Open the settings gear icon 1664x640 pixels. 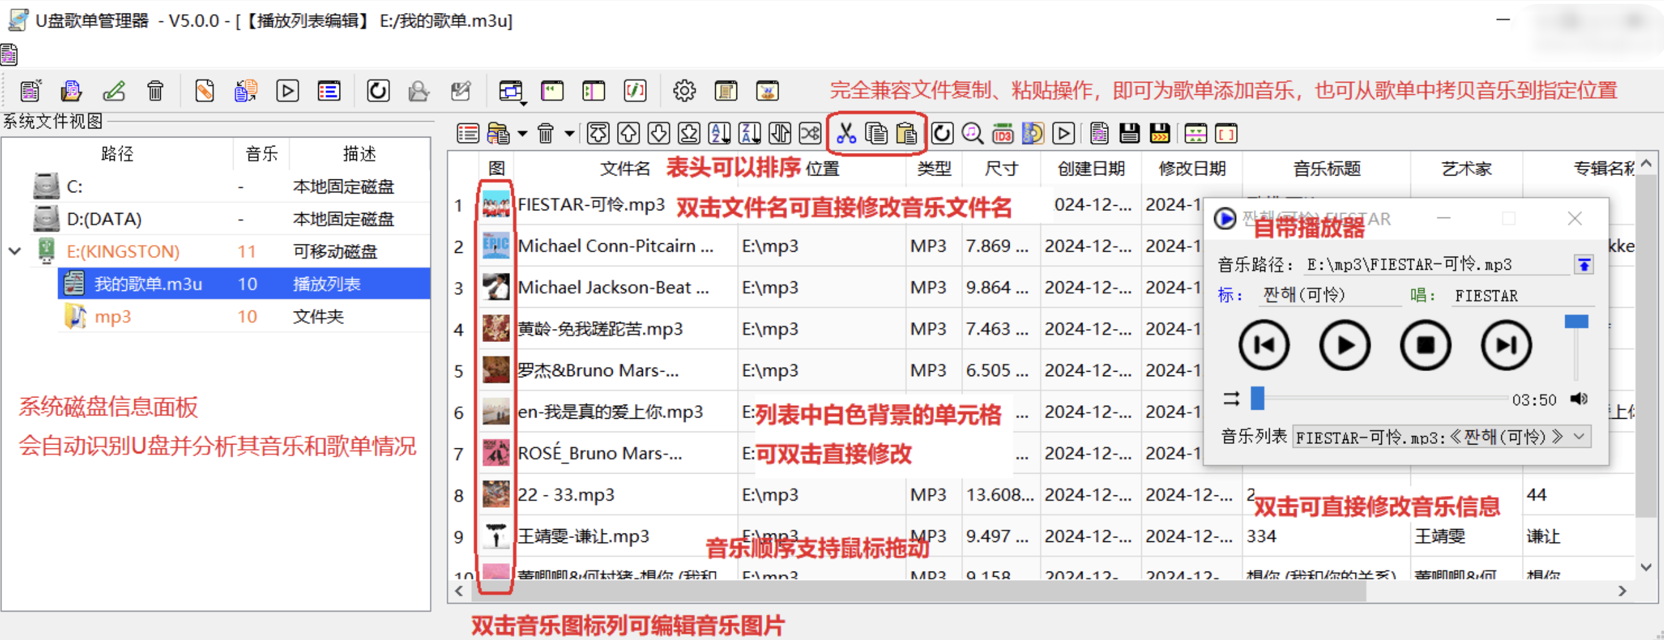point(684,90)
